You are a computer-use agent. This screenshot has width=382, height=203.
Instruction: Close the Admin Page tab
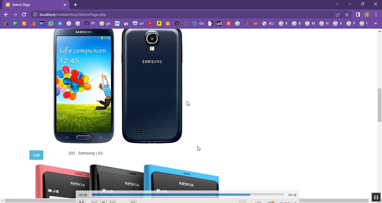point(65,5)
